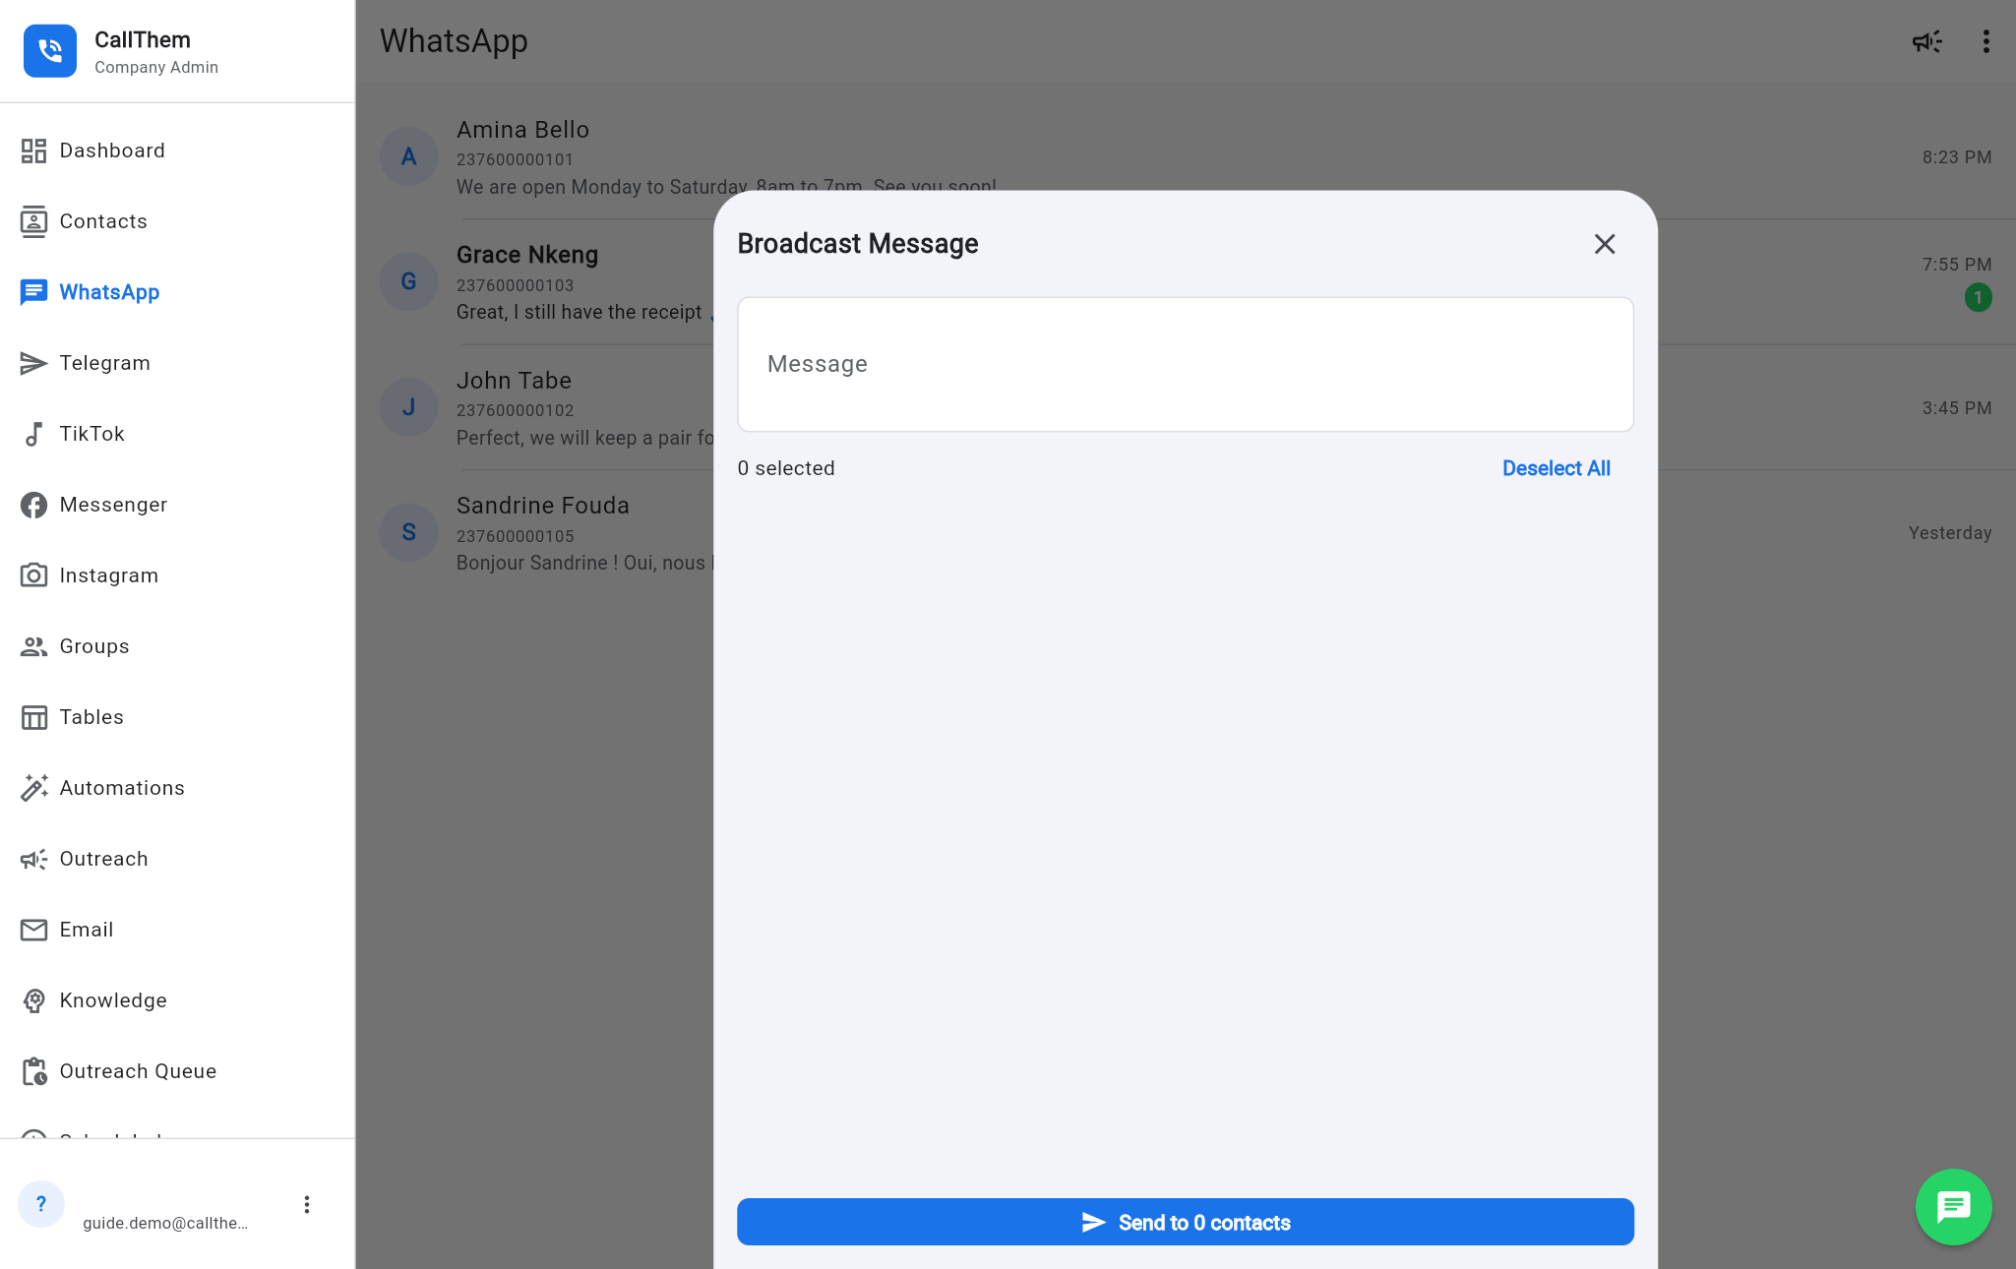Click the Instagram camera icon
2016x1269 pixels.
pos(33,575)
